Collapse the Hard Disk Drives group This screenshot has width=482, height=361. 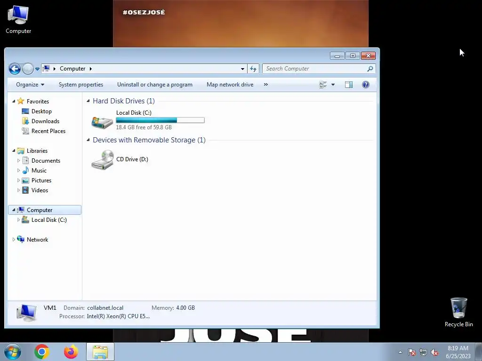pos(88,101)
